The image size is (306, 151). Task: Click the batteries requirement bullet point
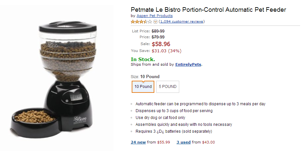pos(174,131)
